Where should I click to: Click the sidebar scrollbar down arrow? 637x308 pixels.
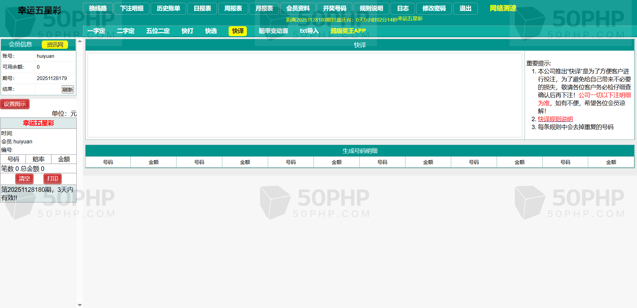[80, 305]
